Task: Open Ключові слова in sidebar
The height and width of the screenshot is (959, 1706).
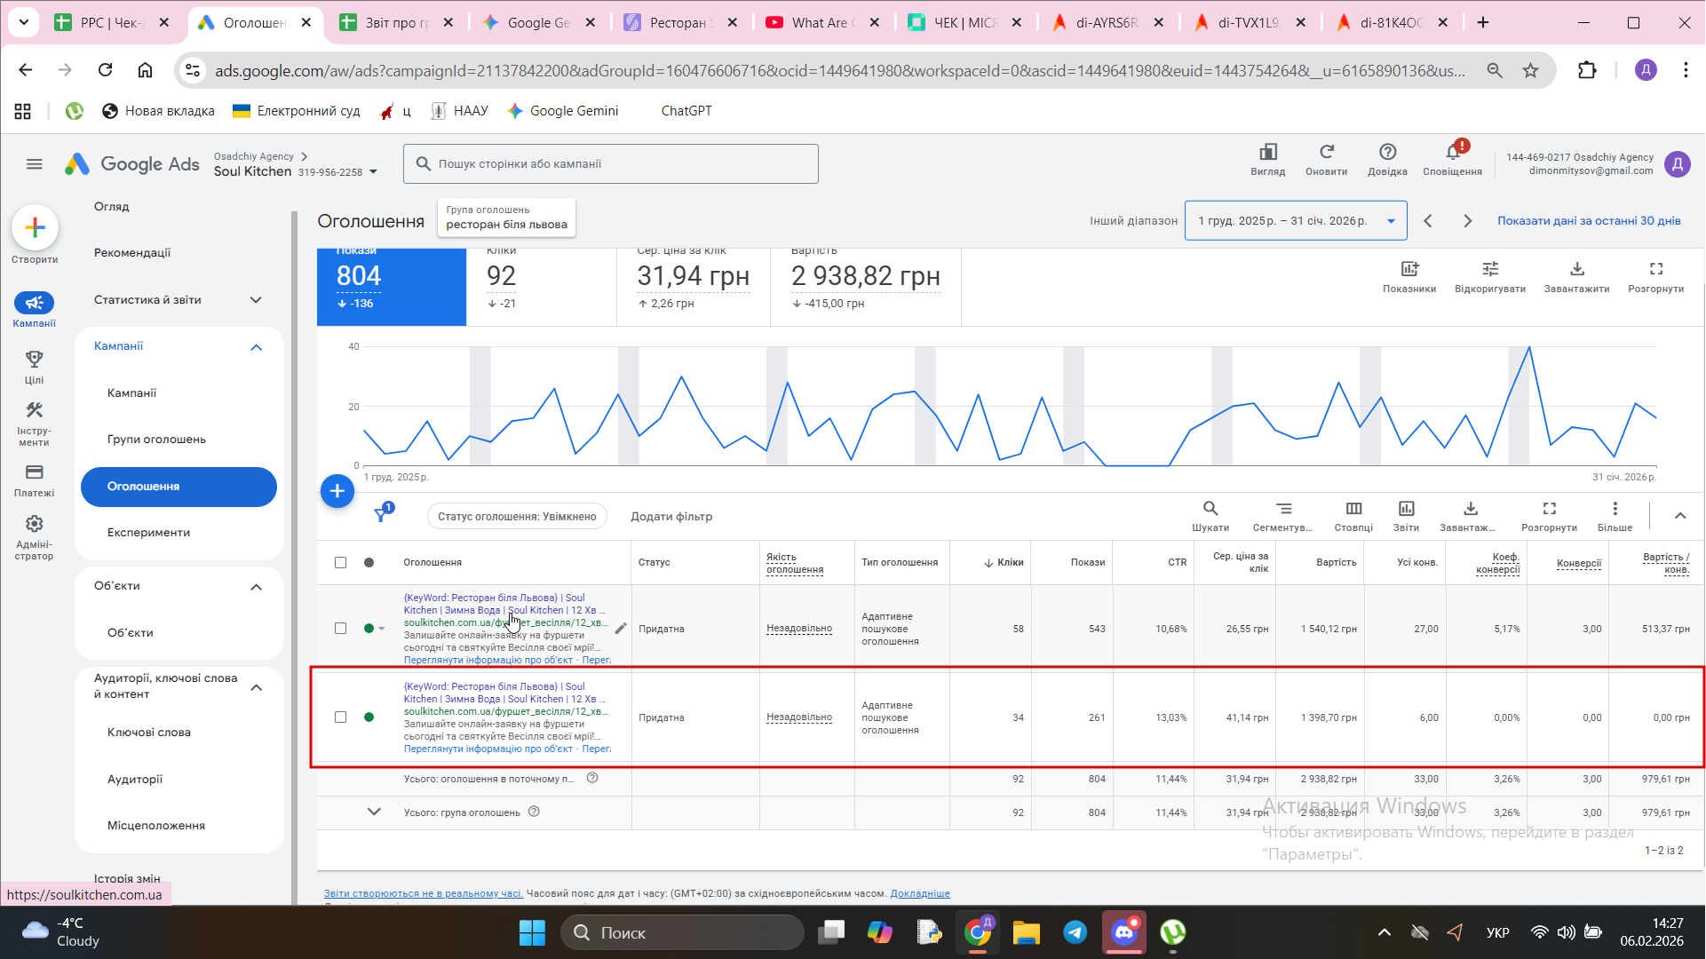Action: [149, 733]
